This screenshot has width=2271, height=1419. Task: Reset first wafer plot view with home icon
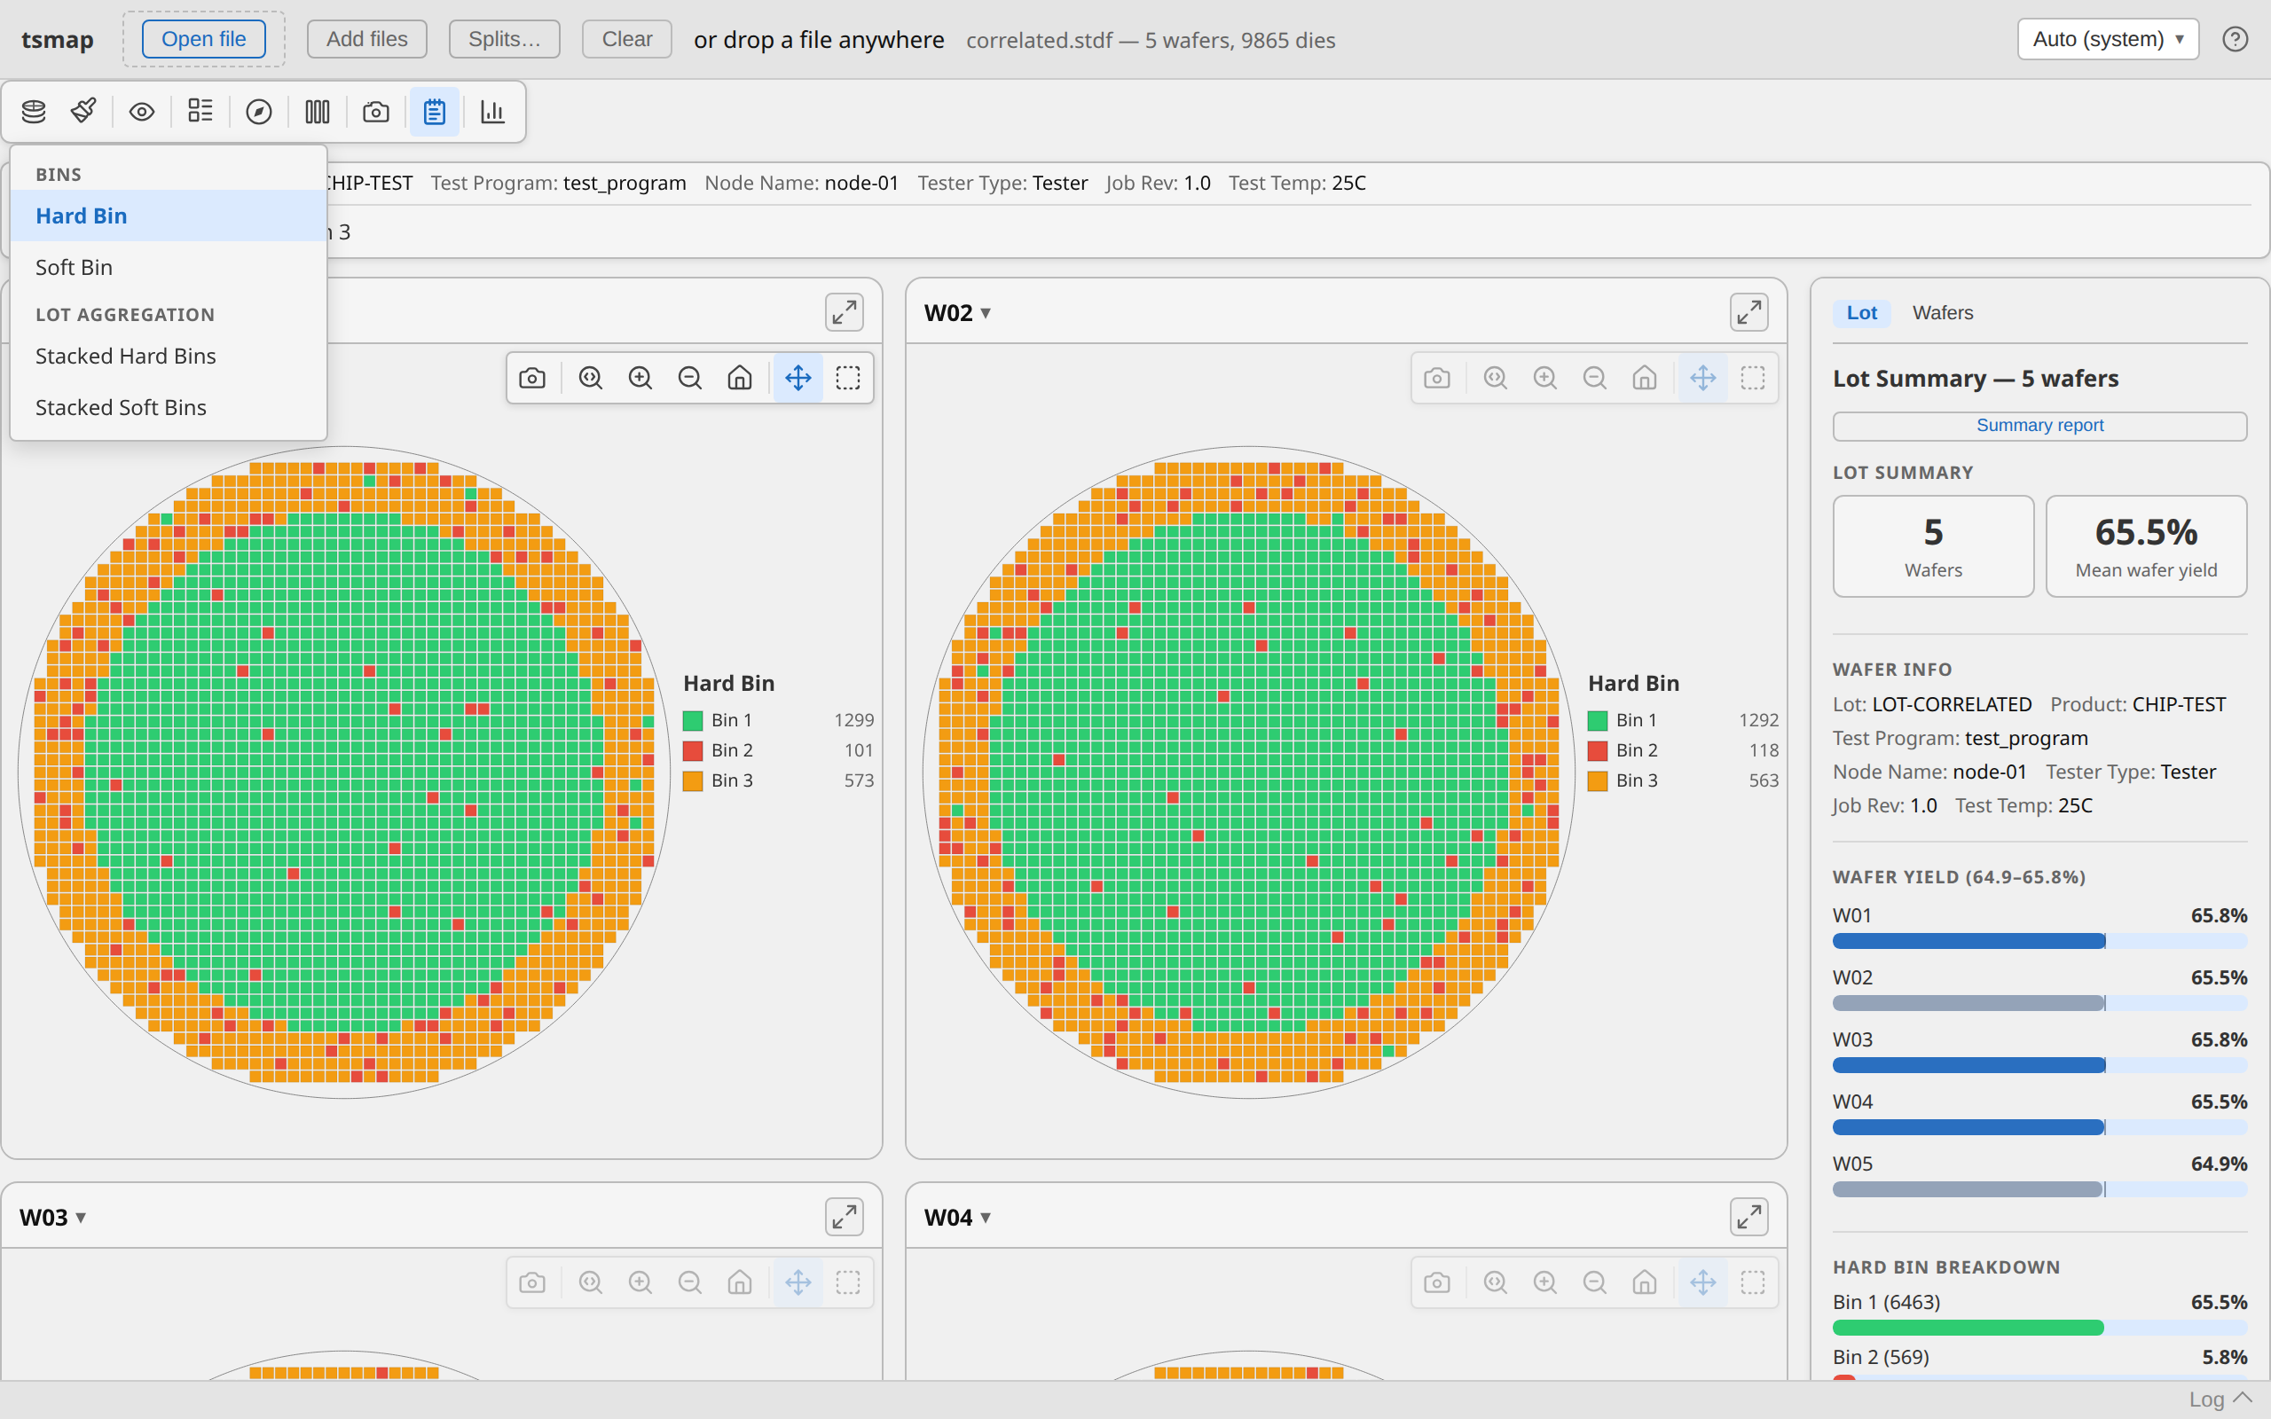tap(740, 378)
